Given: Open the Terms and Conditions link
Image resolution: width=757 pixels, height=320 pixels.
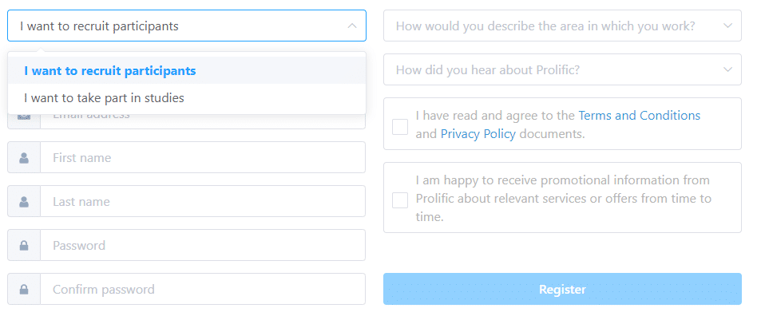Looking at the screenshot, I should click(x=639, y=116).
